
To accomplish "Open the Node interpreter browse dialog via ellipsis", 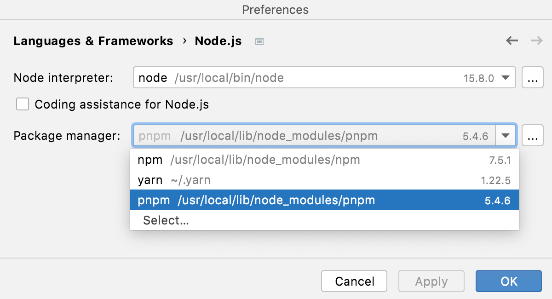I will tap(532, 77).
